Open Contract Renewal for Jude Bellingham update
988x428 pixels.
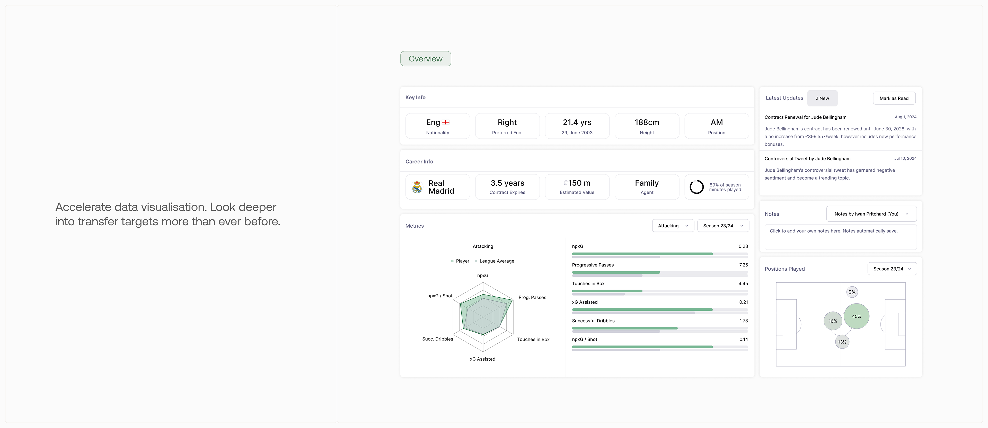[805, 117]
